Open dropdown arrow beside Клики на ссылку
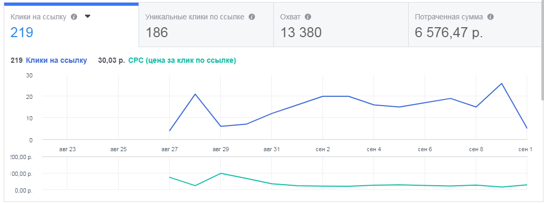Viewport: 544px width, 203px height. click(x=88, y=16)
